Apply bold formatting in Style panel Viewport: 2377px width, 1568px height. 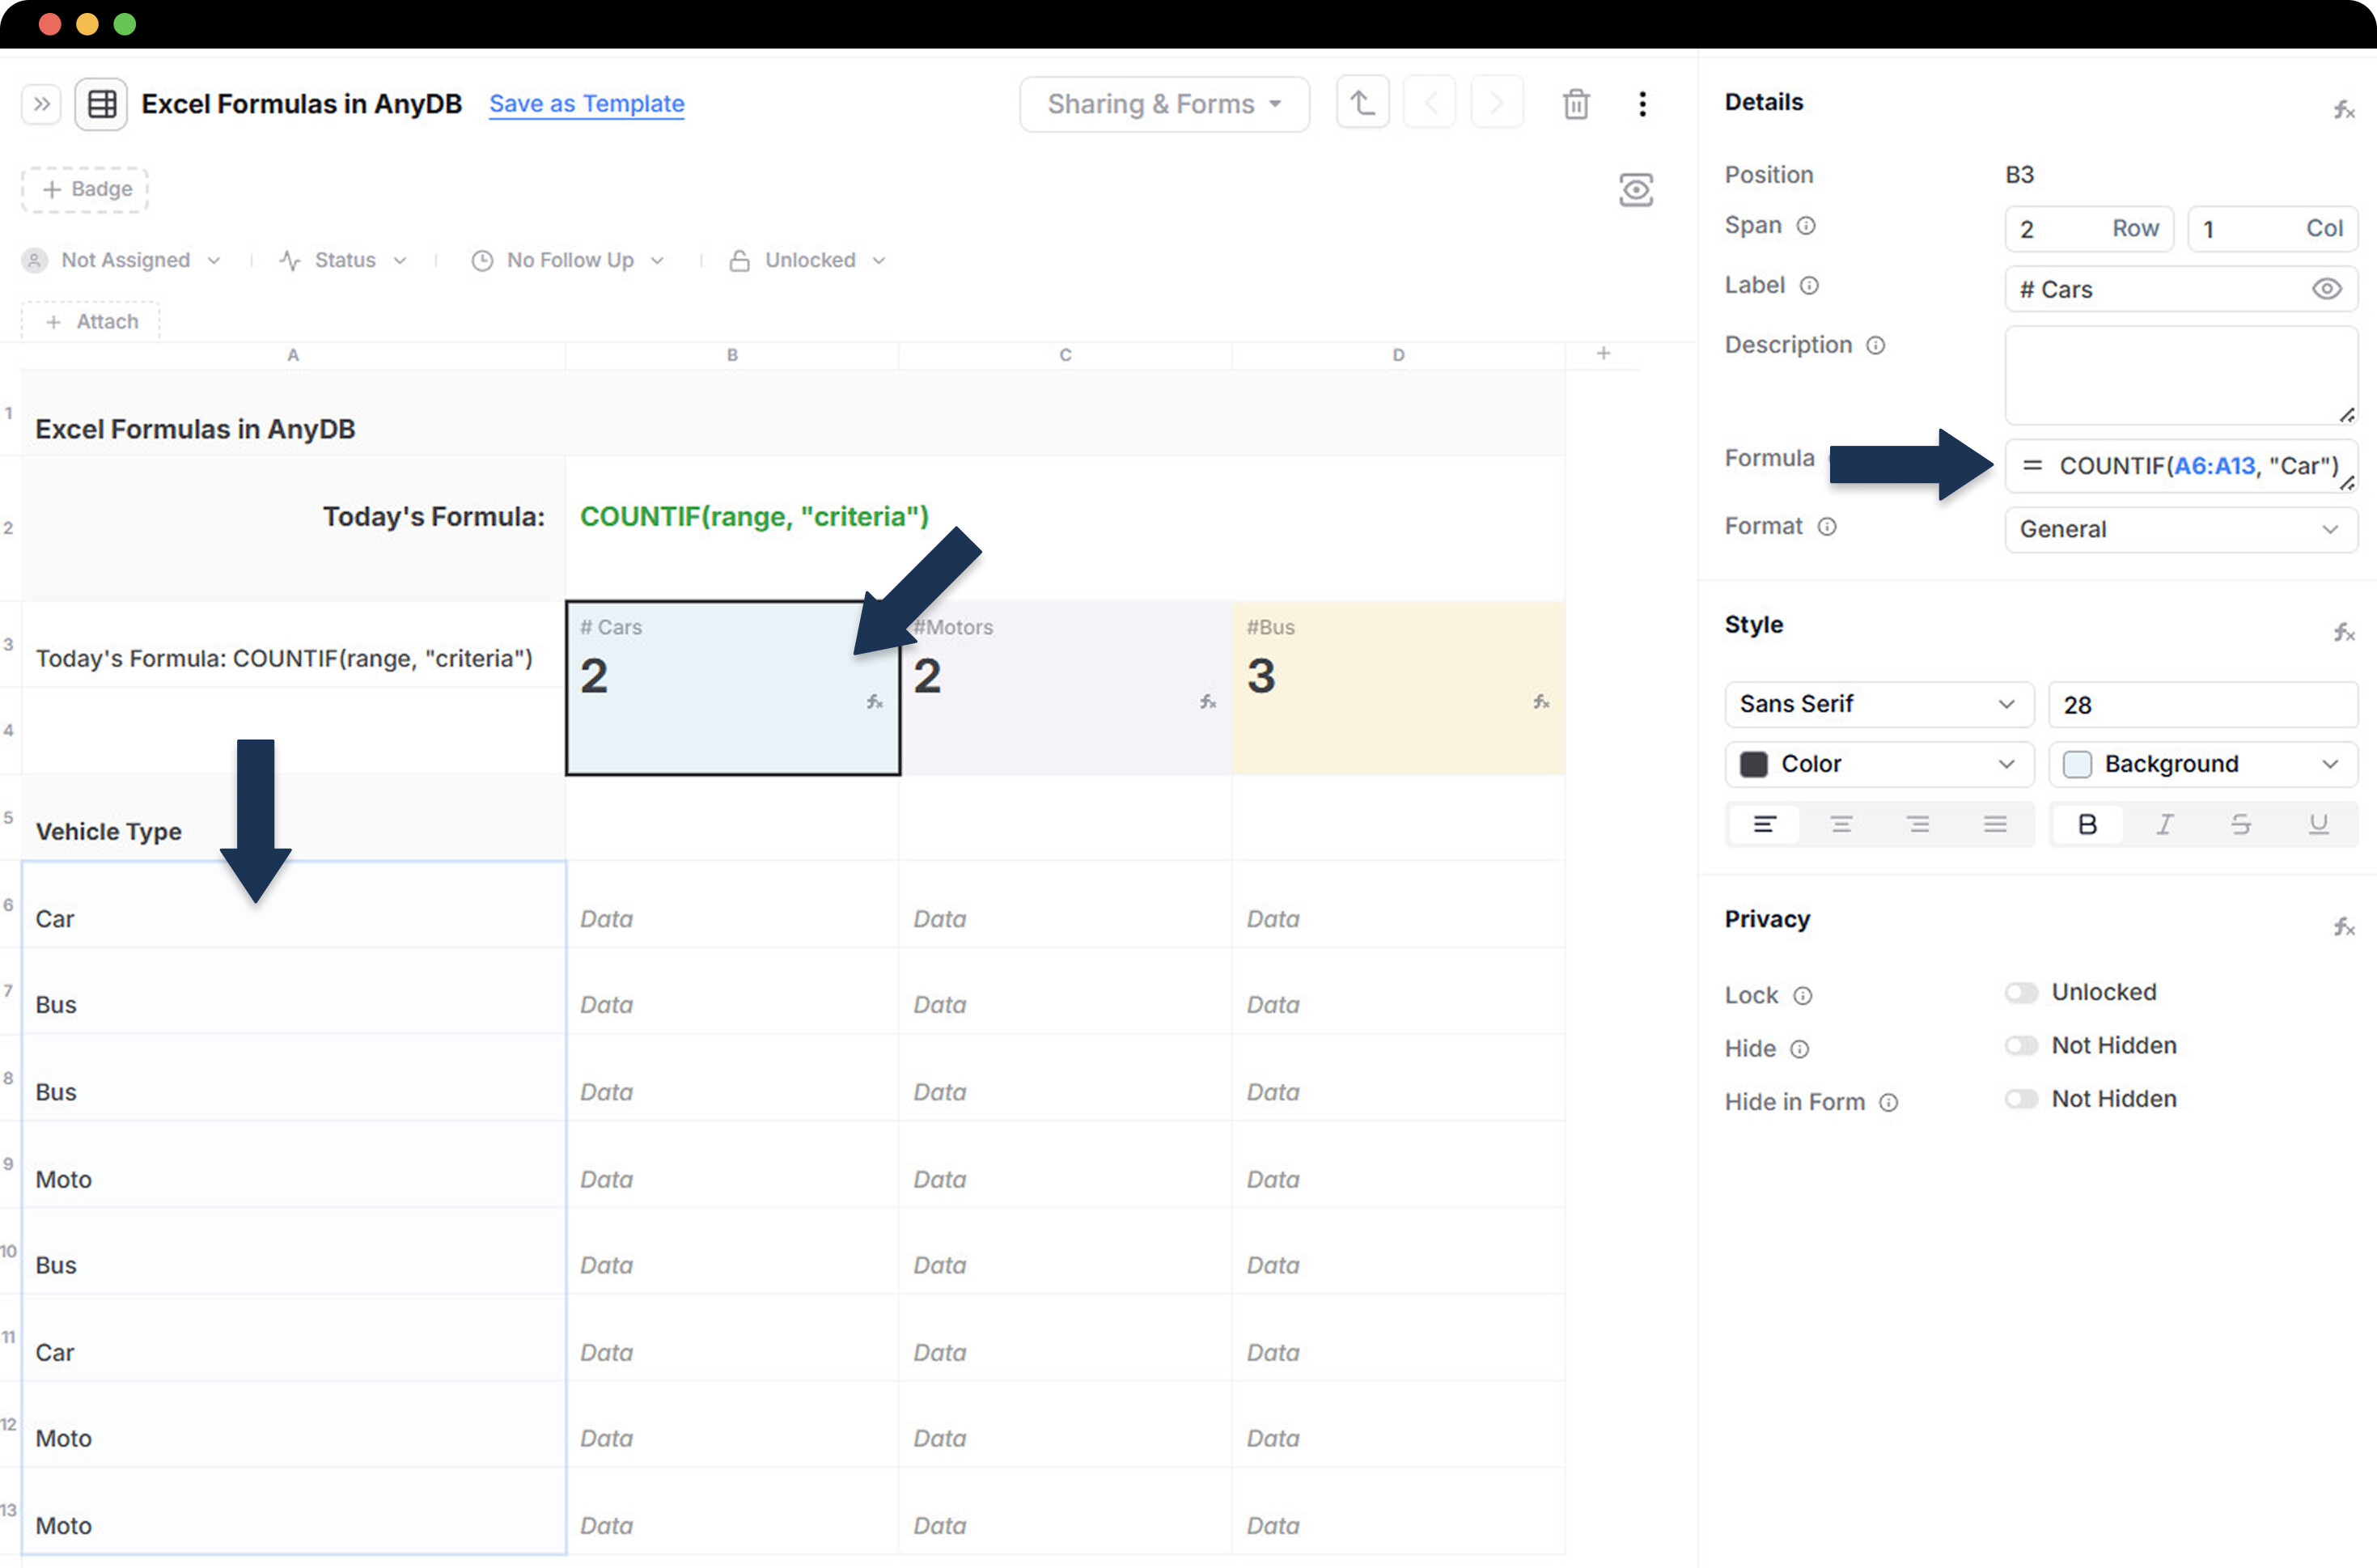click(2087, 824)
